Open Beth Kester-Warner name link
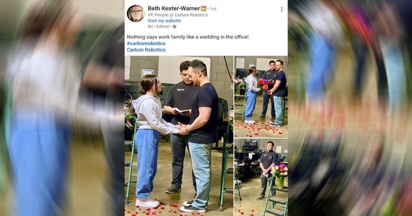The image size is (412, 216). 174,8
